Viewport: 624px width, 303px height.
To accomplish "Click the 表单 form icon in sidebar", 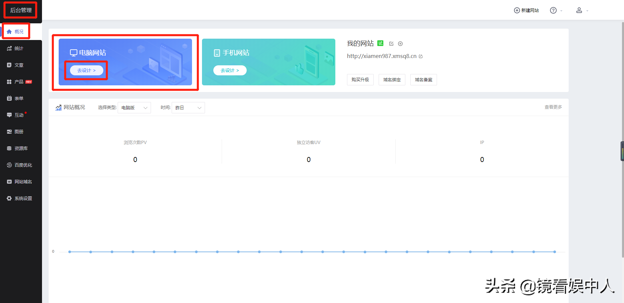I will coord(9,98).
